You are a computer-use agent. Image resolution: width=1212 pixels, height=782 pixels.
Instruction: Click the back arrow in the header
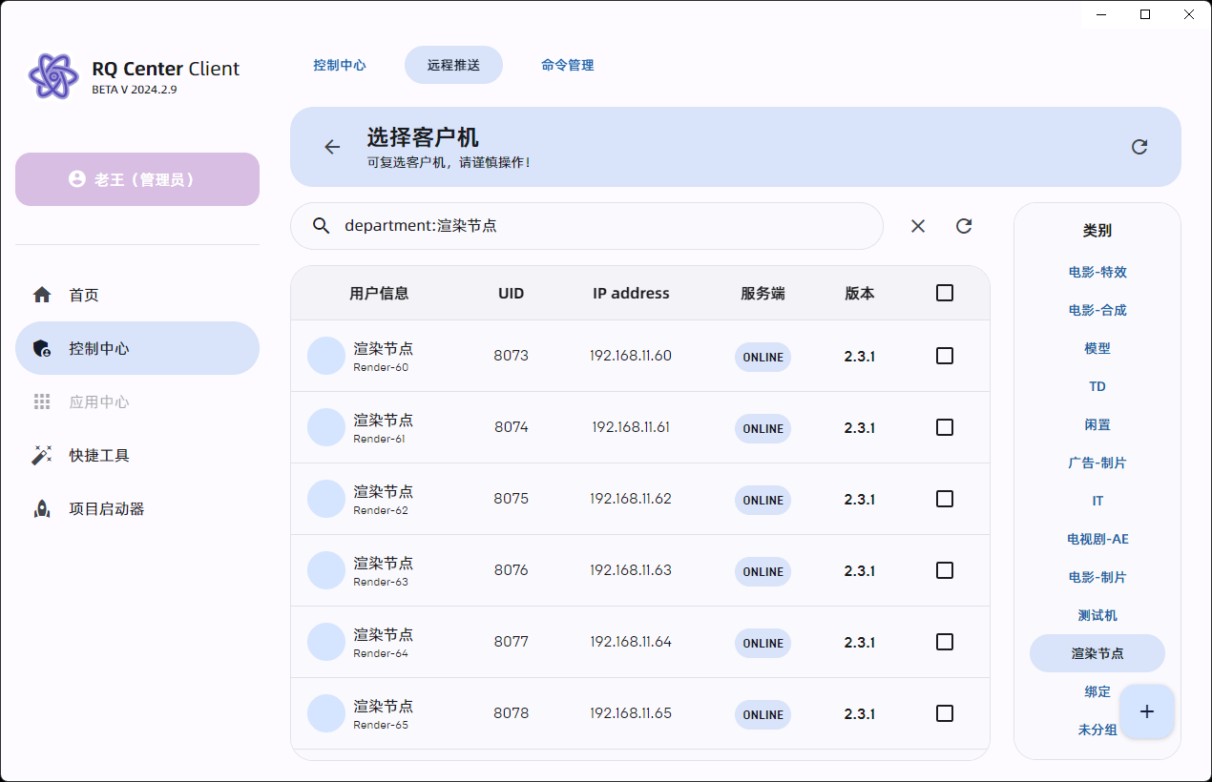tap(332, 147)
